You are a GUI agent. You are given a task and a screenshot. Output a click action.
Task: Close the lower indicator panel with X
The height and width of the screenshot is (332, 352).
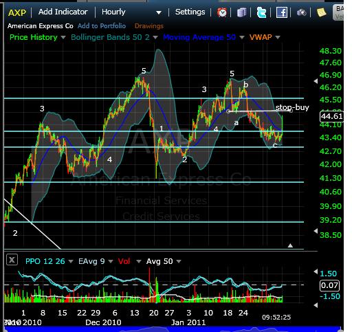[12, 260]
